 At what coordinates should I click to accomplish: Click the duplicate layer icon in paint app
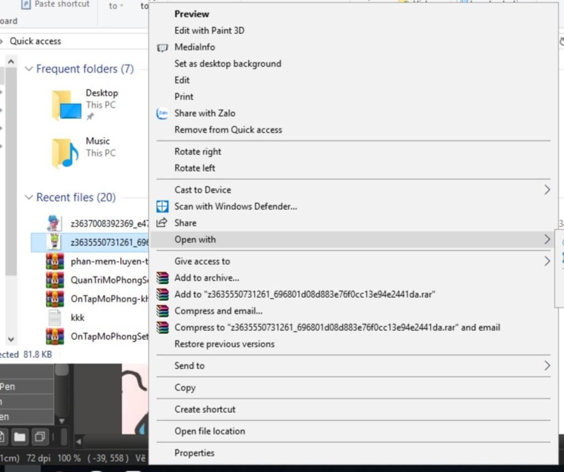click(x=40, y=437)
